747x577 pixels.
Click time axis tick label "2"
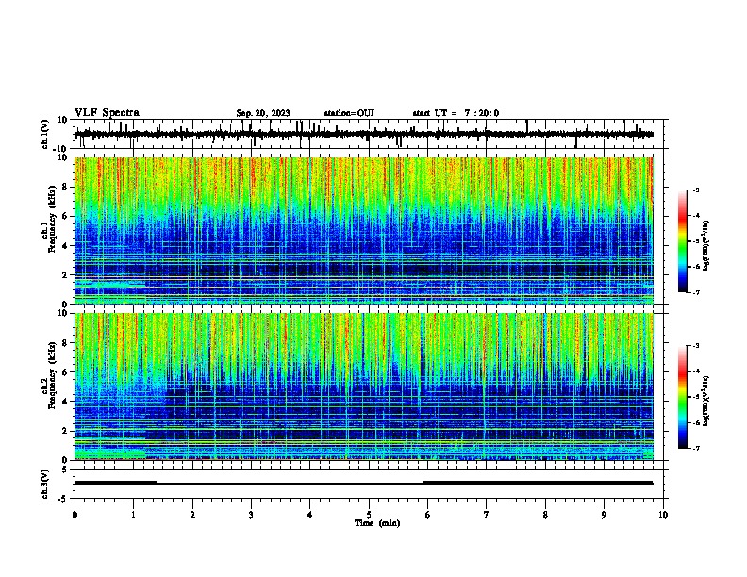192,515
